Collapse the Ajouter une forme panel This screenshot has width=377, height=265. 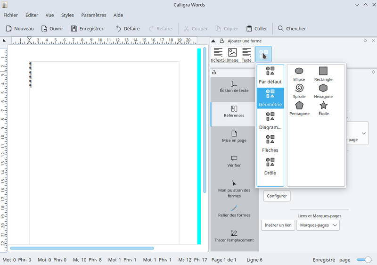point(213,41)
